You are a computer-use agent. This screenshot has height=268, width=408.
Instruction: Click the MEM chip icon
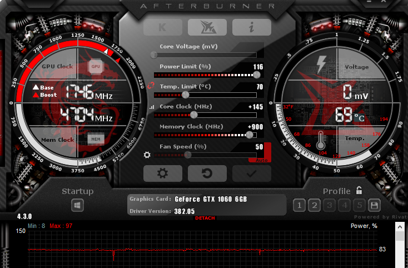96,139
